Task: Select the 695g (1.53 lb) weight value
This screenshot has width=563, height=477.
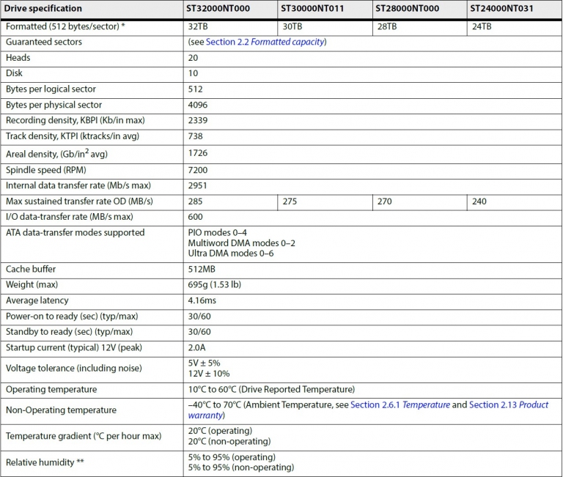Action: pos(215,284)
